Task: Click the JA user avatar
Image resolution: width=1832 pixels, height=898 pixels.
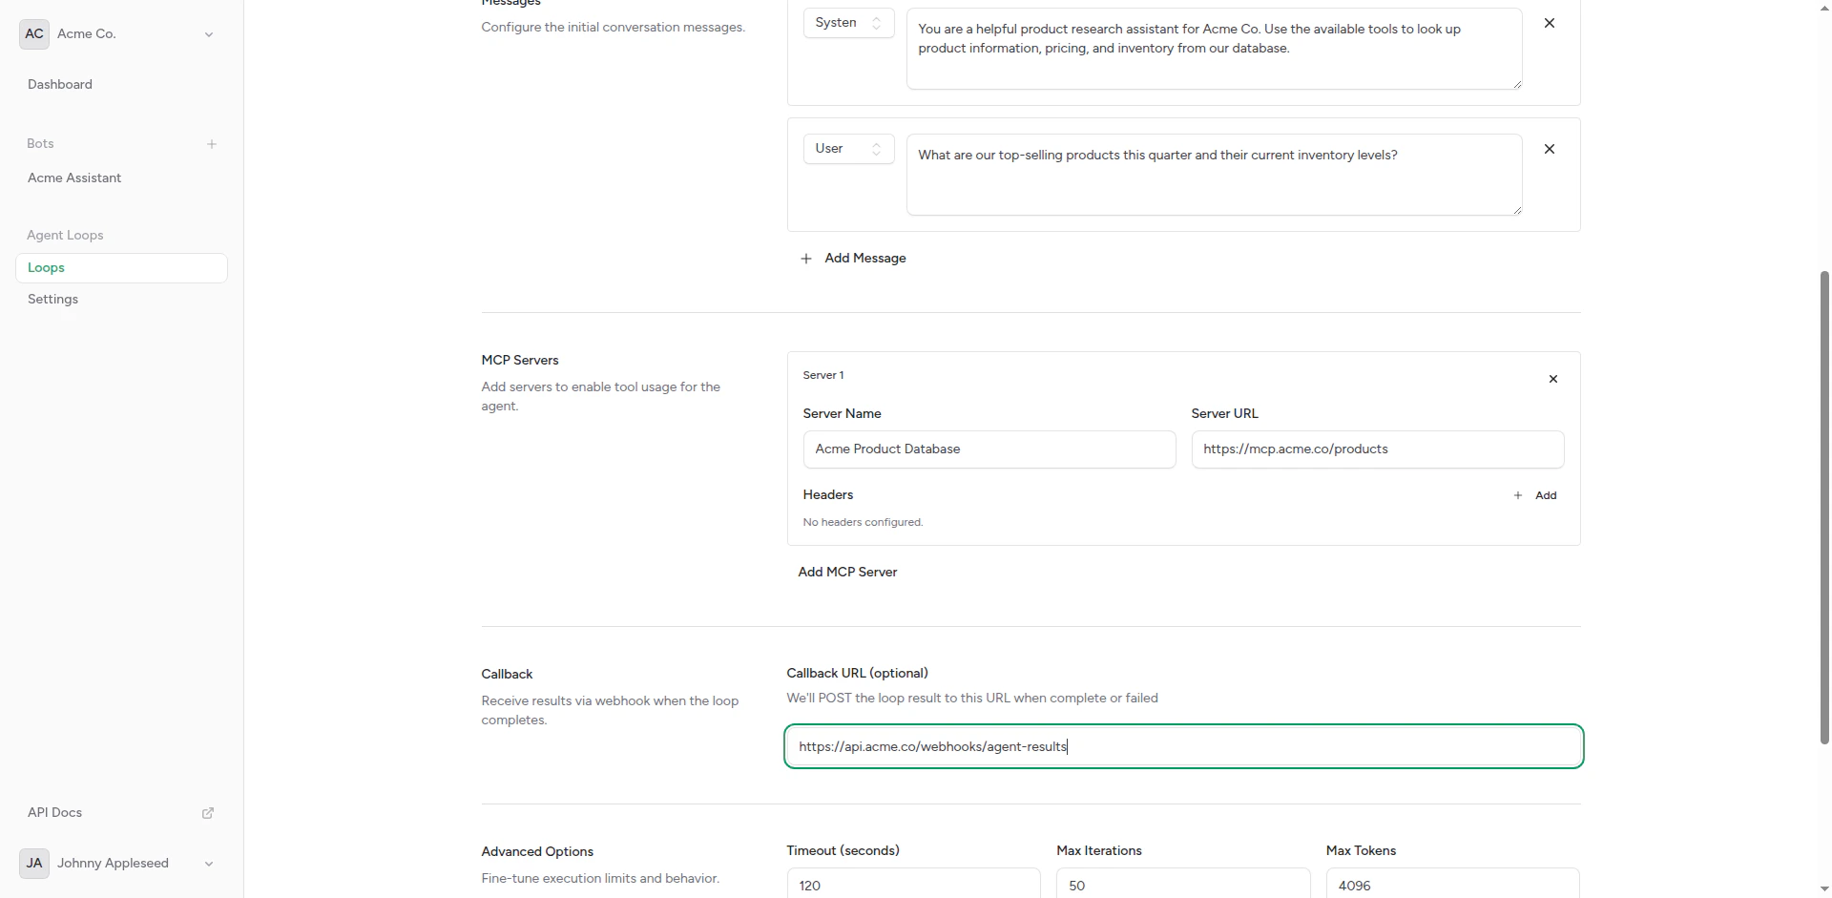Action: (33, 863)
